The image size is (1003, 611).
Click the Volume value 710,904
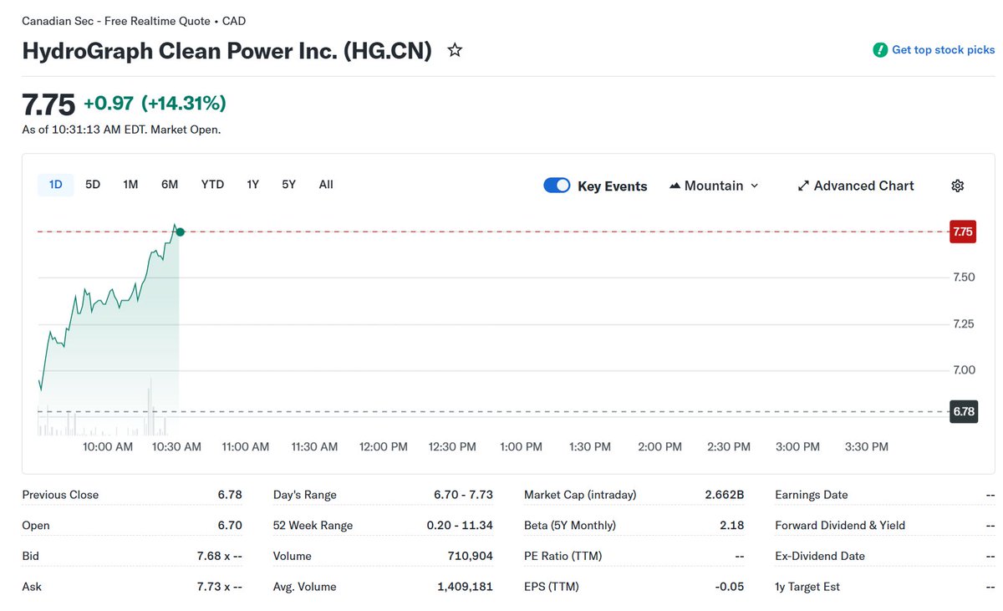(471, 556)
